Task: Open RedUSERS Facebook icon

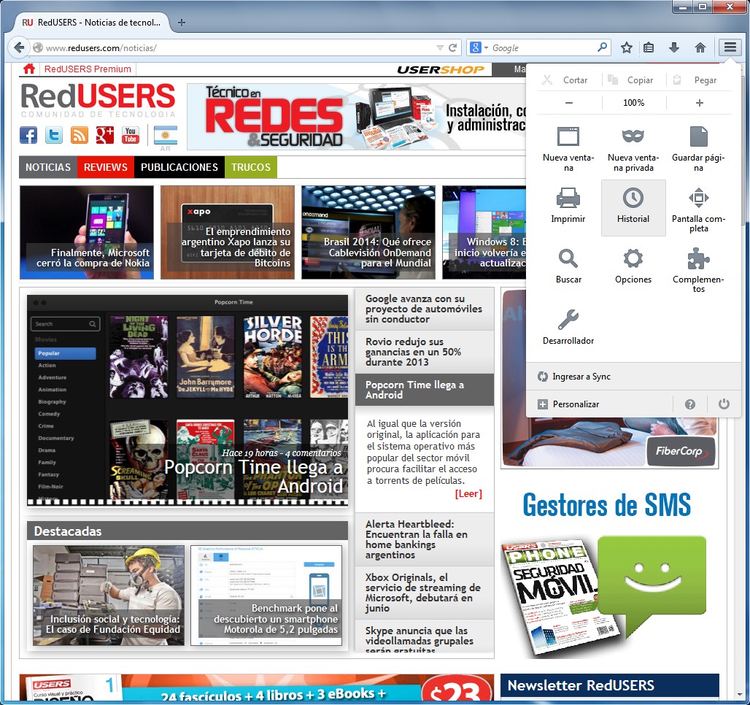Action: pos(28,135)
